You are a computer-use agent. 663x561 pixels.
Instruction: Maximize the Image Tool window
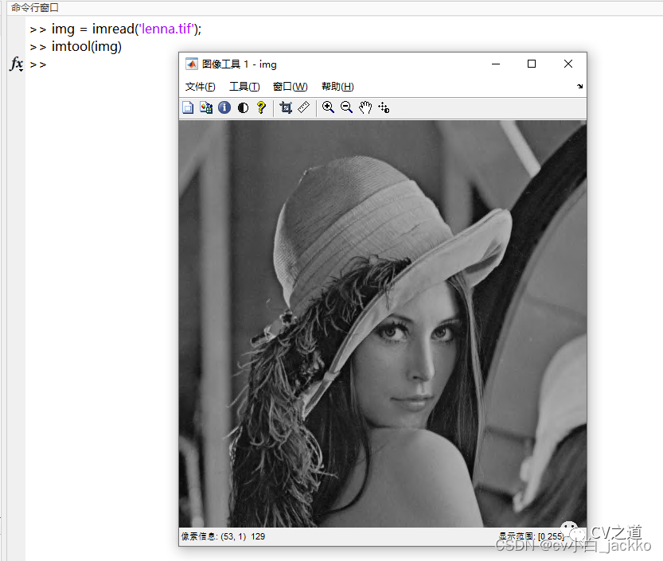click(532, 64)
